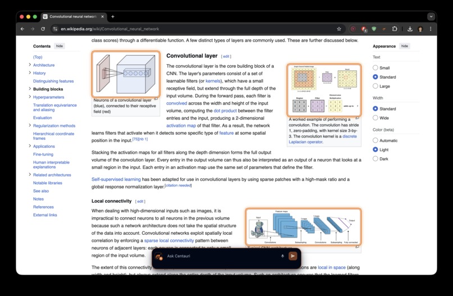The height and width of the screenshot is (296, 453).
Task: Open Chrome's three-dot menu
Action: tap(431, 29)
